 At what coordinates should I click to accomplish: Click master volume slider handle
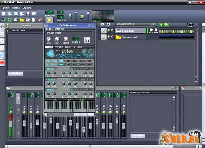pos(76,12)
